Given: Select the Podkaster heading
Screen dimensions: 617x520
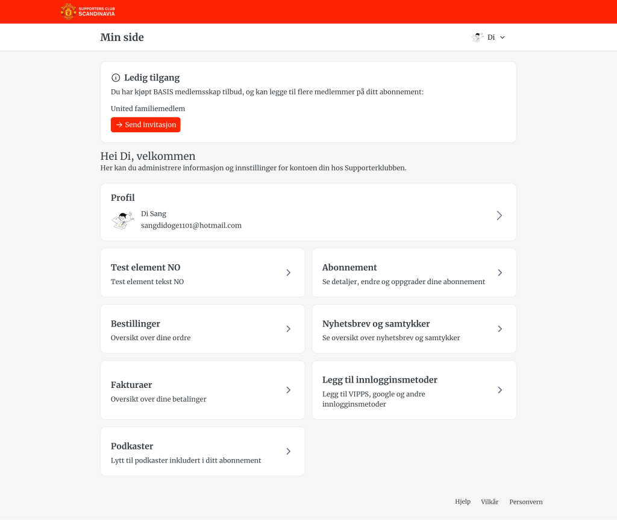Looking at the screenshot, I should click(132, 446).
